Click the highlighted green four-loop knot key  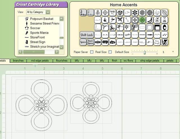142,20
